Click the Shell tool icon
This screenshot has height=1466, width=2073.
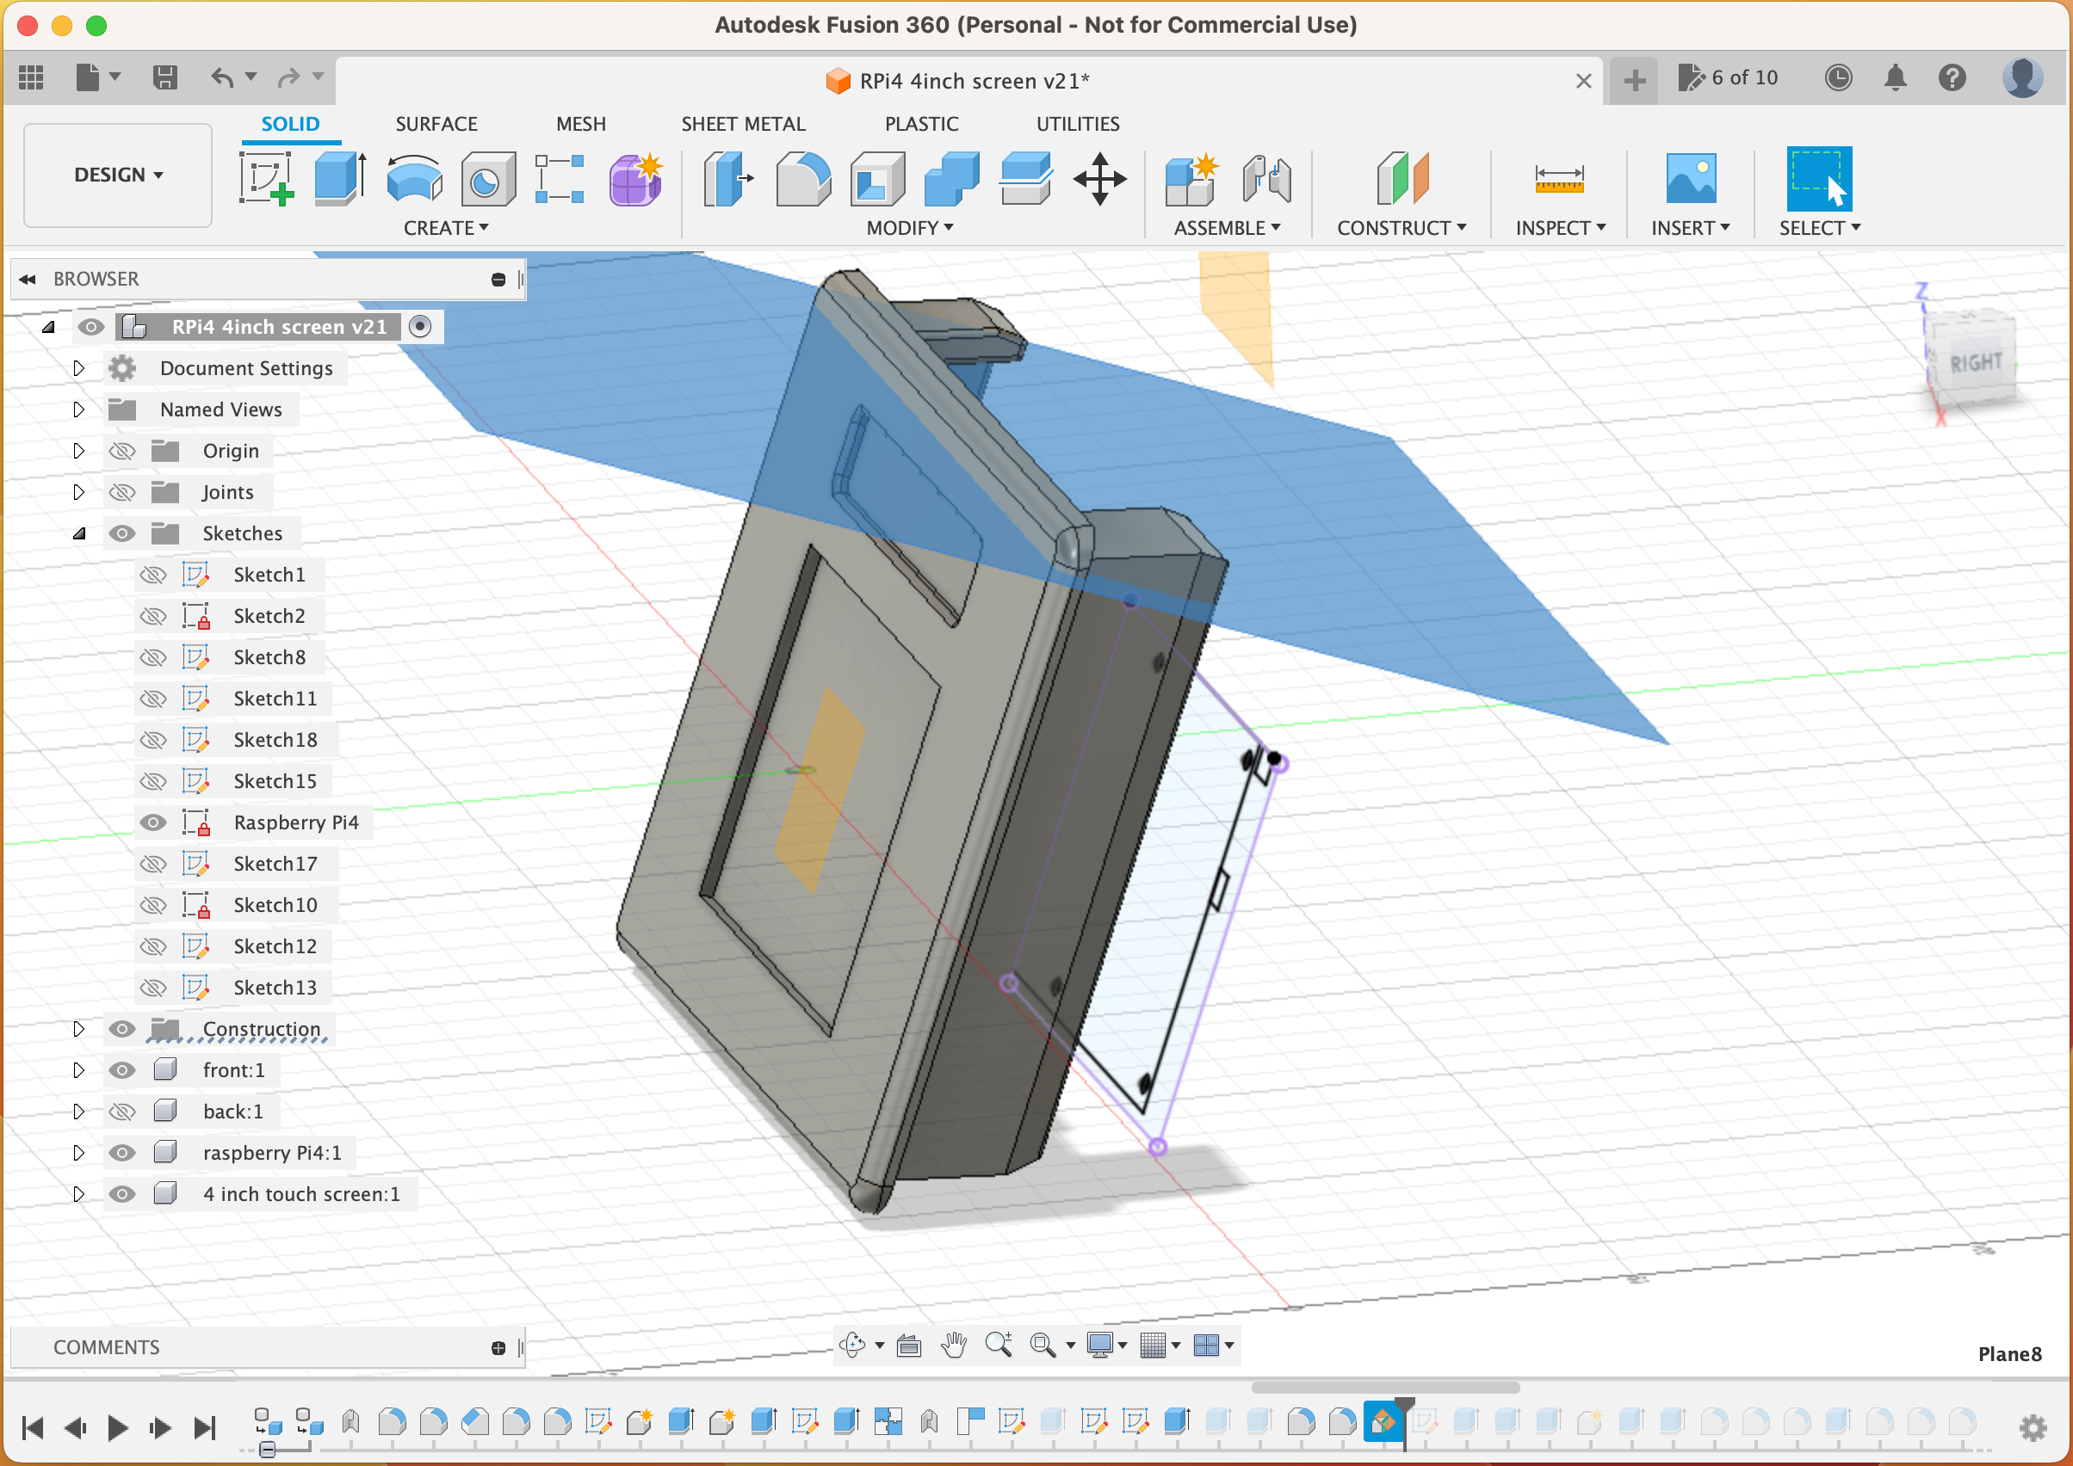click(x=877, y=178)
